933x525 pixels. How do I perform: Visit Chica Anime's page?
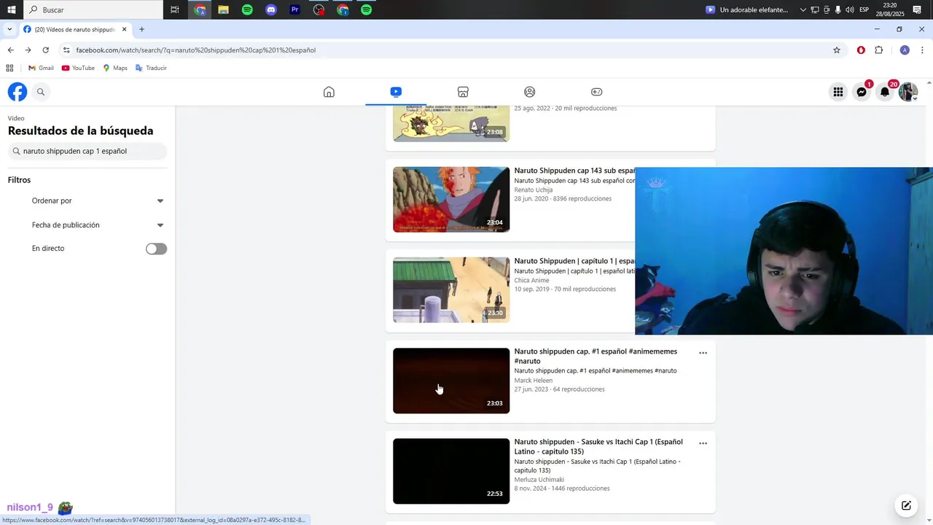pyautogui.click(x=532, y=280)
